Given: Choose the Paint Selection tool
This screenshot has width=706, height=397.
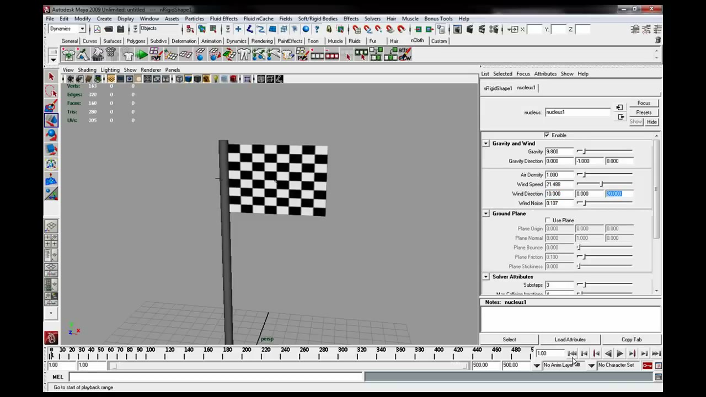Looking at the screenshot, I should coord(51,106).
